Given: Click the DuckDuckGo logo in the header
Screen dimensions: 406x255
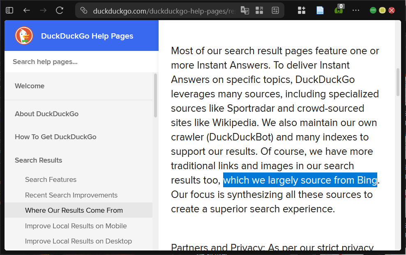Looking at the screenshot, I should (x=24, y=36).
